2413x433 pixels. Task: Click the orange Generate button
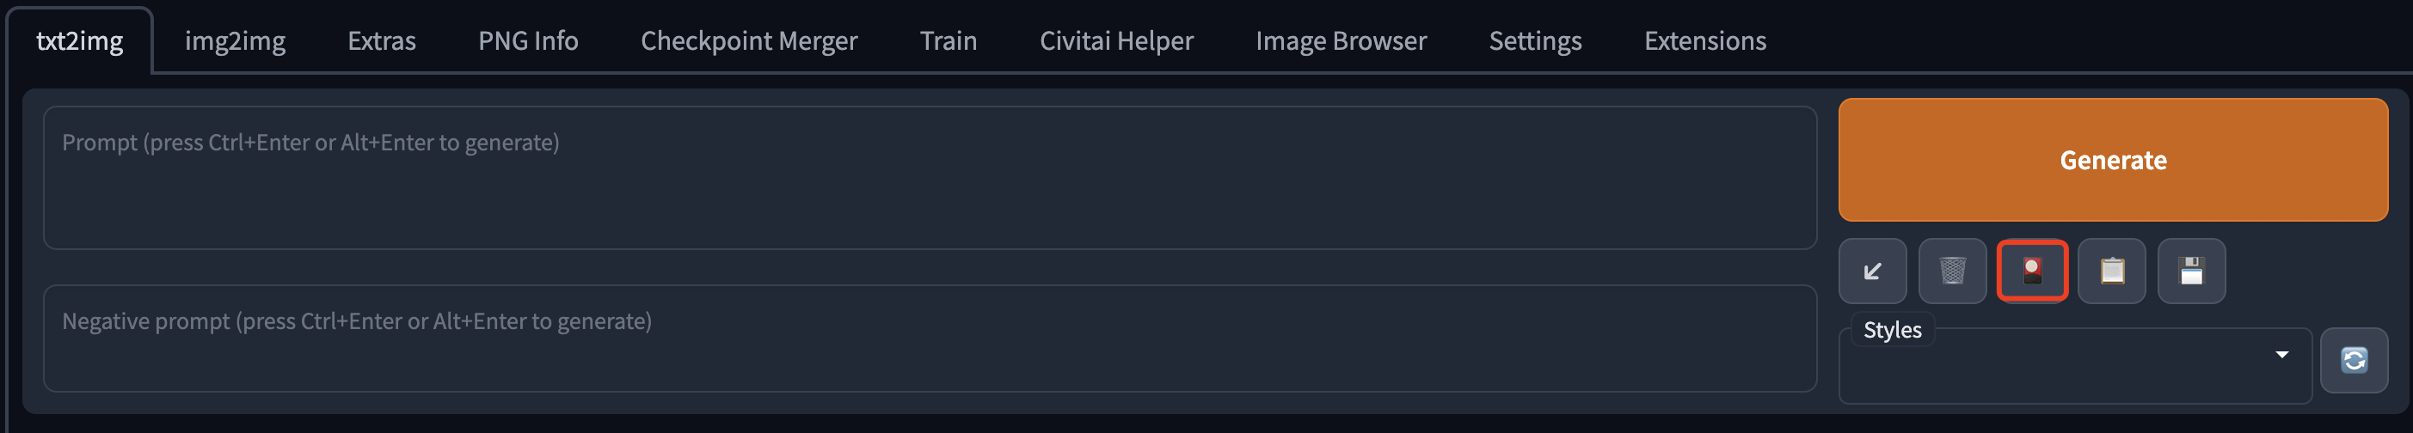[x=2112, y=160]
